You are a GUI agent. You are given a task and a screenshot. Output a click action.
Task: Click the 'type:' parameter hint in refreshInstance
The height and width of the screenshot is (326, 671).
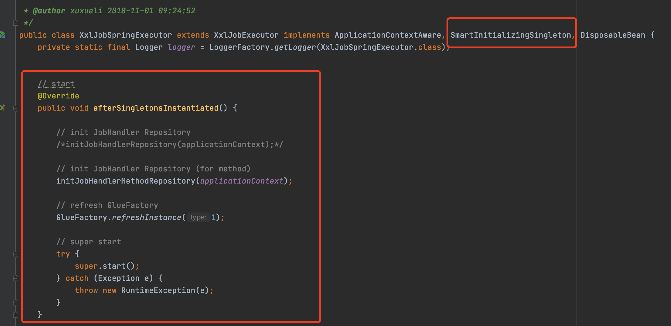[x=198, y=217]
